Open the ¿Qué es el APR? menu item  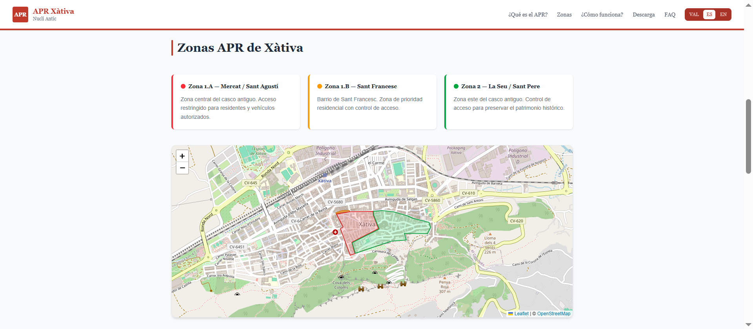528,15
